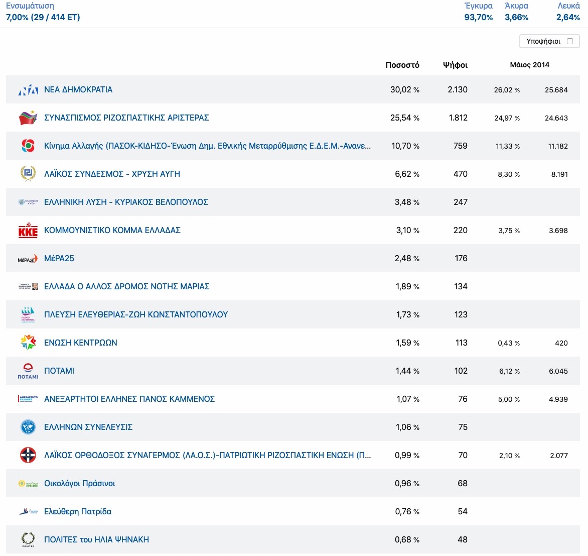Click the 2.077 votes from 2014
Screen dimensions: 588x556
pos(559,456)
